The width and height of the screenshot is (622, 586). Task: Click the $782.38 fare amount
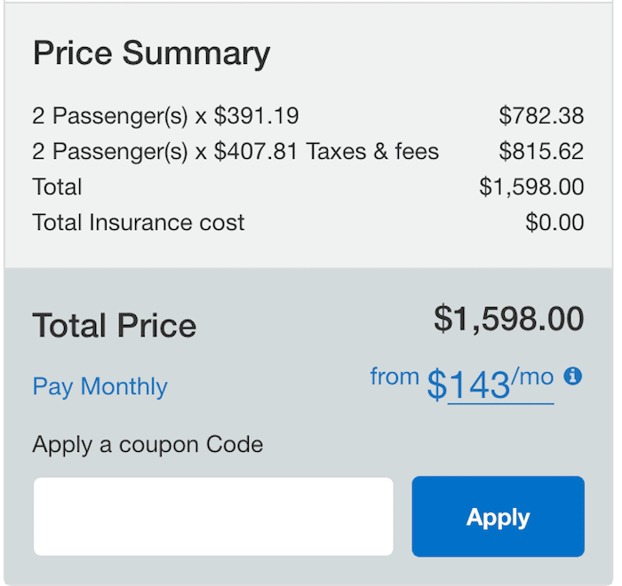pos(541,115)
